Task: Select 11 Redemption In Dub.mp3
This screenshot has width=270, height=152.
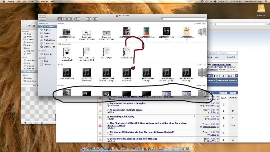Action: click(x=147, y=75)
